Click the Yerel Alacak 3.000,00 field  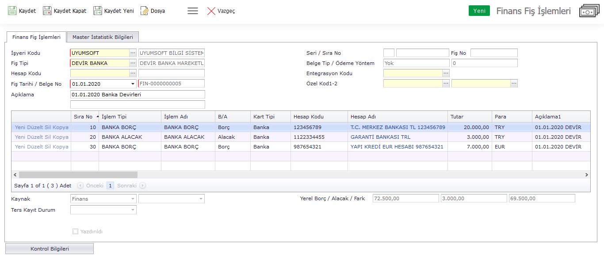pos(474,198)
